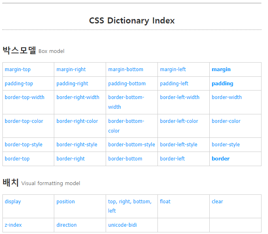The height and width of the screenshot is (234, 268).
Task: Click the Visual formatting model subtitle
Action: 51,183
